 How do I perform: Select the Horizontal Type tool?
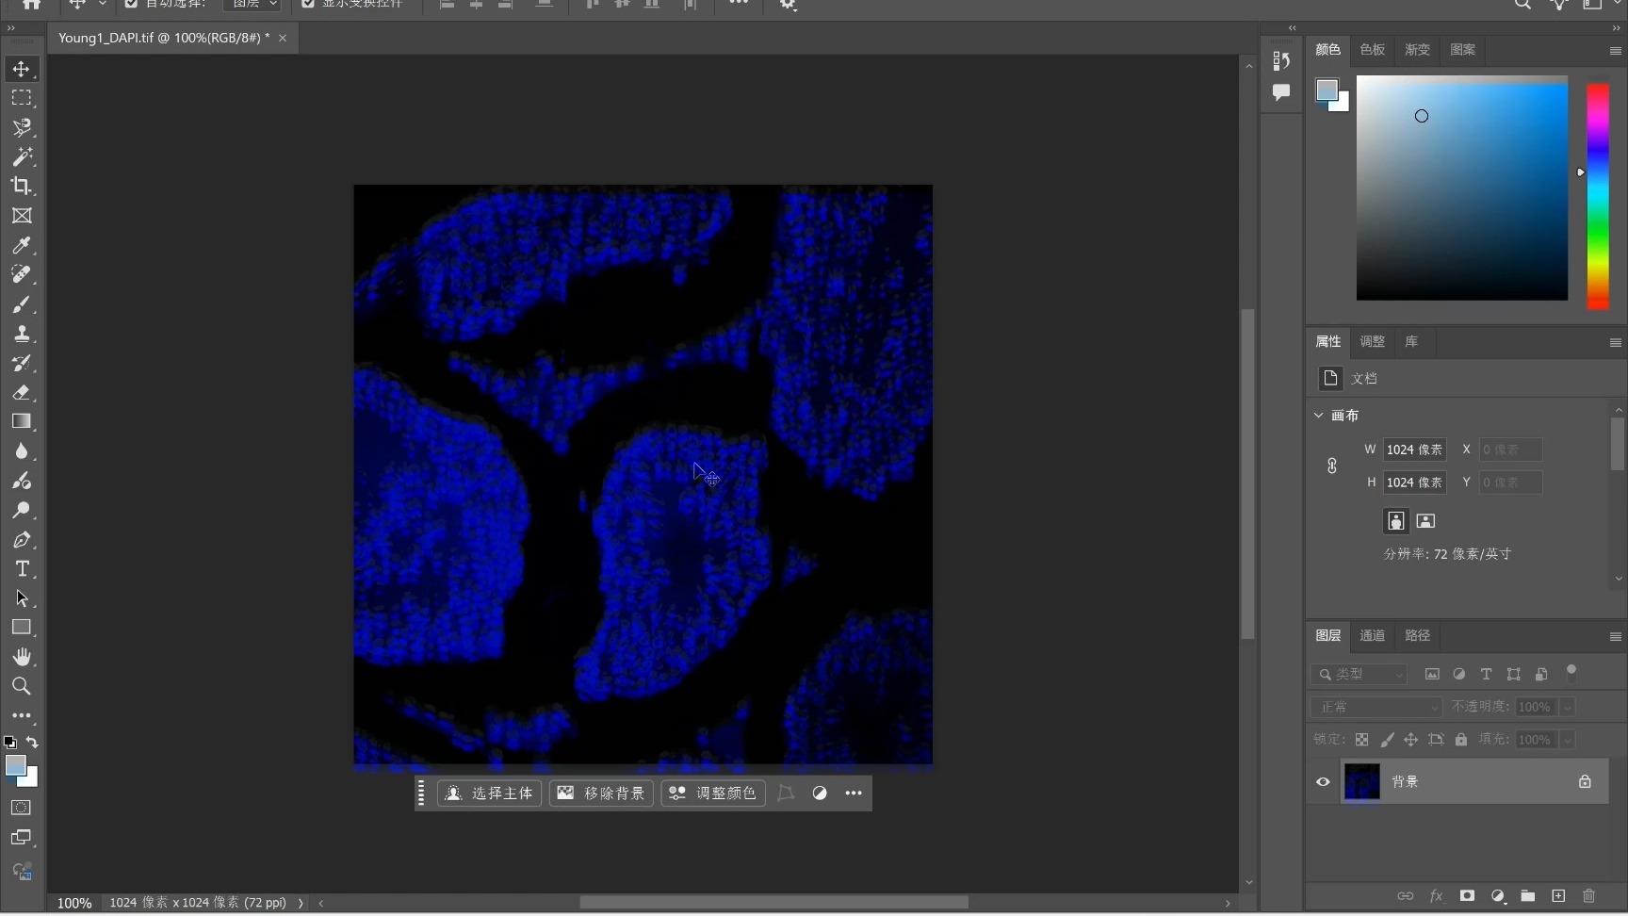21,569
